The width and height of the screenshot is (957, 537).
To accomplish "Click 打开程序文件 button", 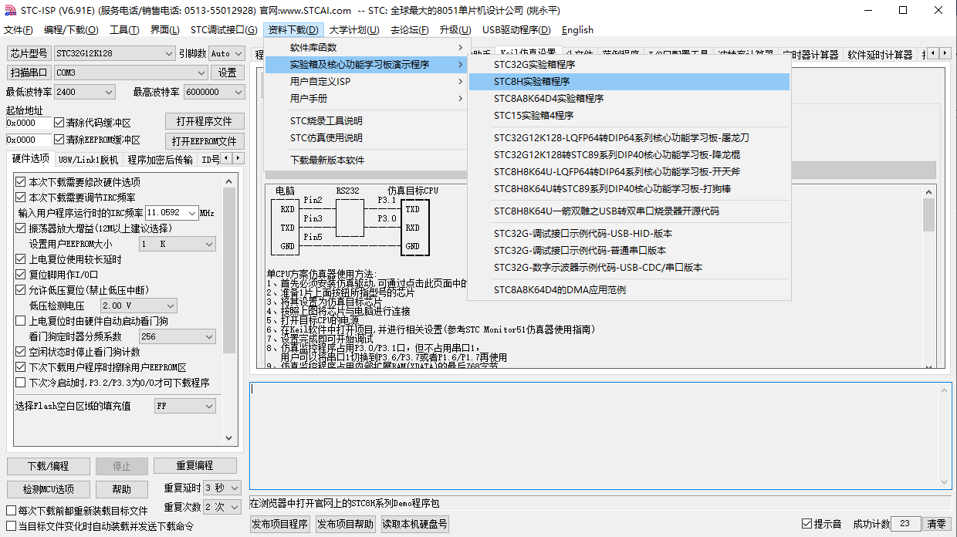I will [205, 121].
